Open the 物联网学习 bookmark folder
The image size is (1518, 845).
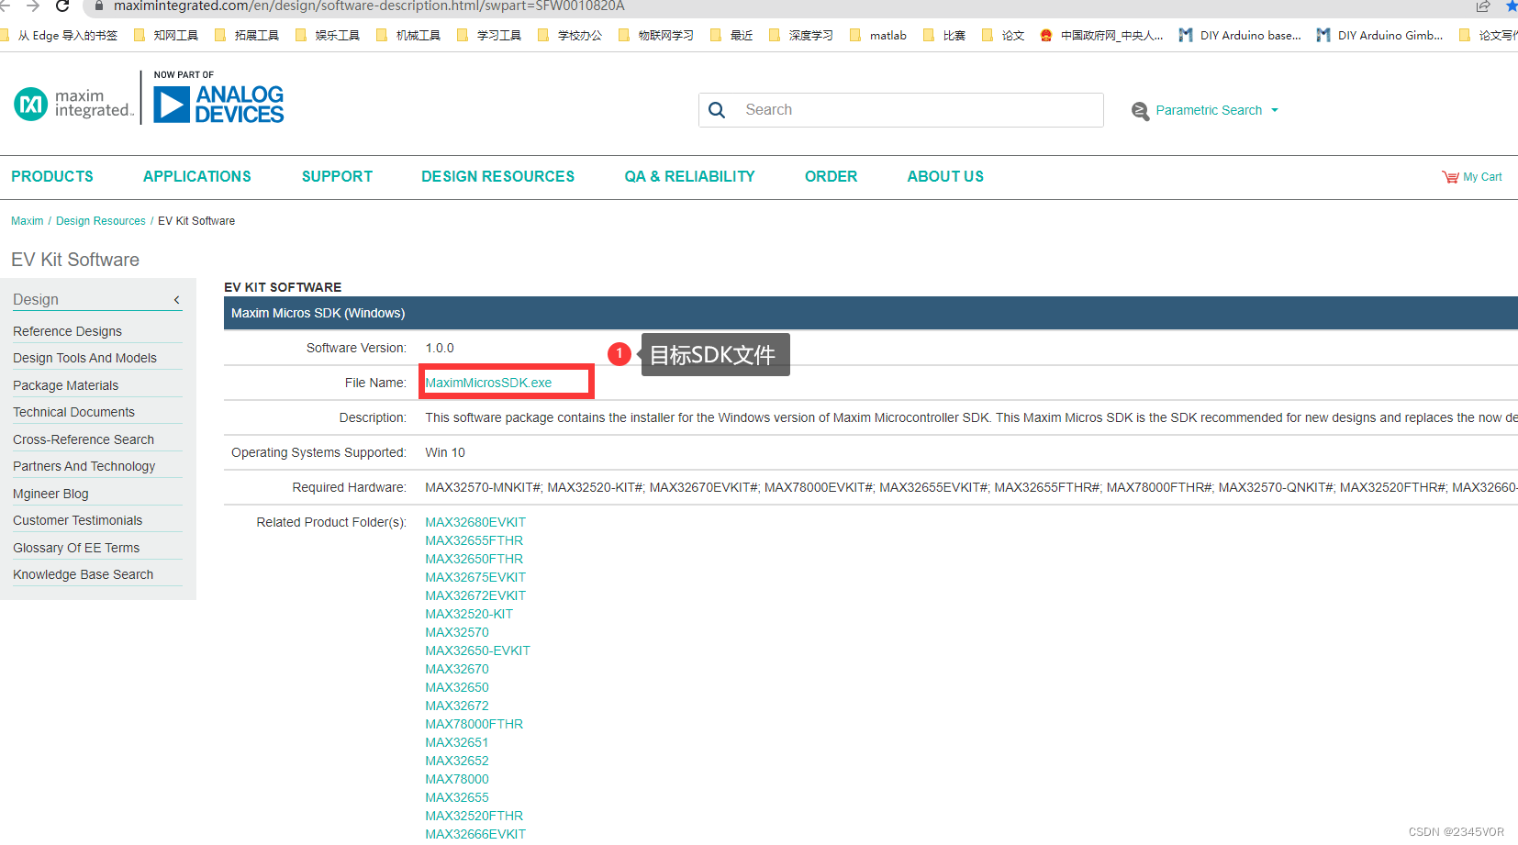coord(656,36)
